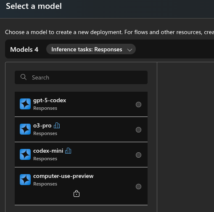Click the magnifier icon in the search box
Viewport: 214px width, 212px height.
(24, 77)
